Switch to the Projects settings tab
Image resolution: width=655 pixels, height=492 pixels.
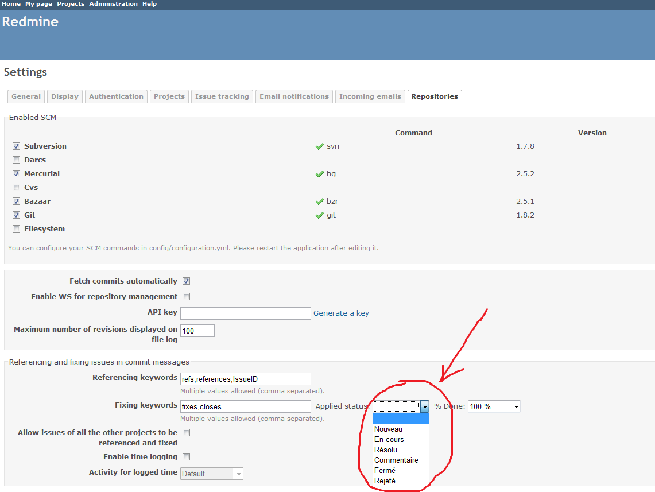pyautogui.click(x=169, y=96)
